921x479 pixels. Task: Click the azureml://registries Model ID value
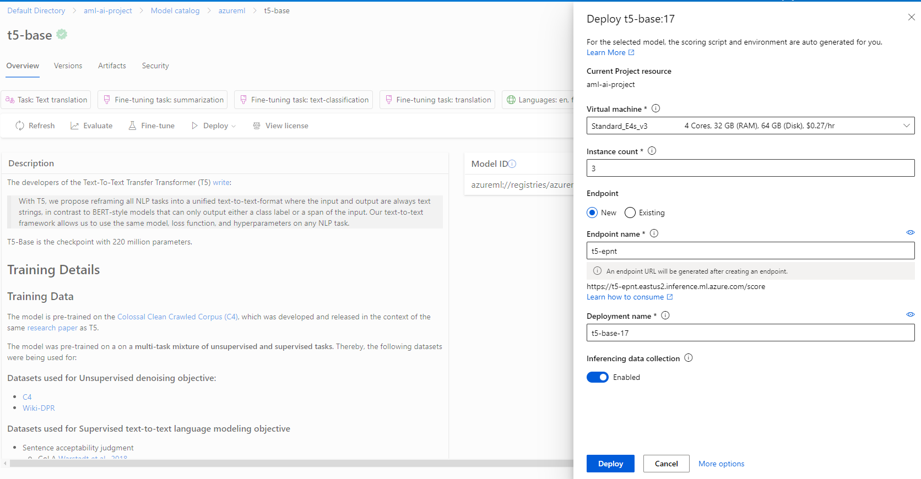point(522,185)
